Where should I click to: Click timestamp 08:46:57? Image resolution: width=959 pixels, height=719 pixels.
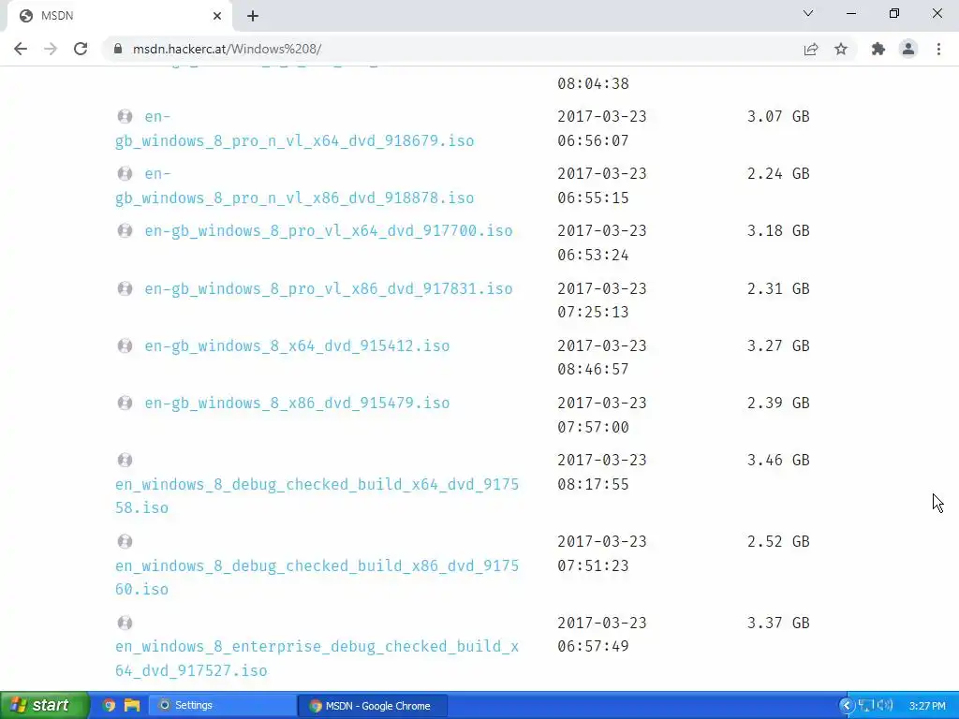(593, 369)
